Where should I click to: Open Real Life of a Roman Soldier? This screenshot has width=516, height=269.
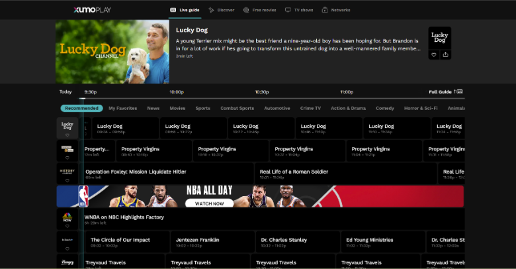click(346, 174)
